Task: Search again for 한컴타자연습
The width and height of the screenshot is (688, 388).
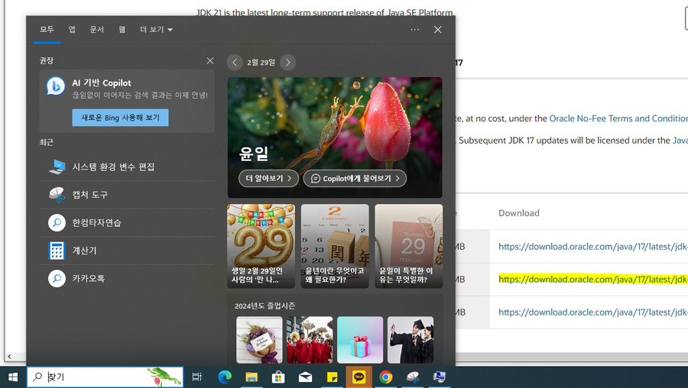Action: coord(127,223)
